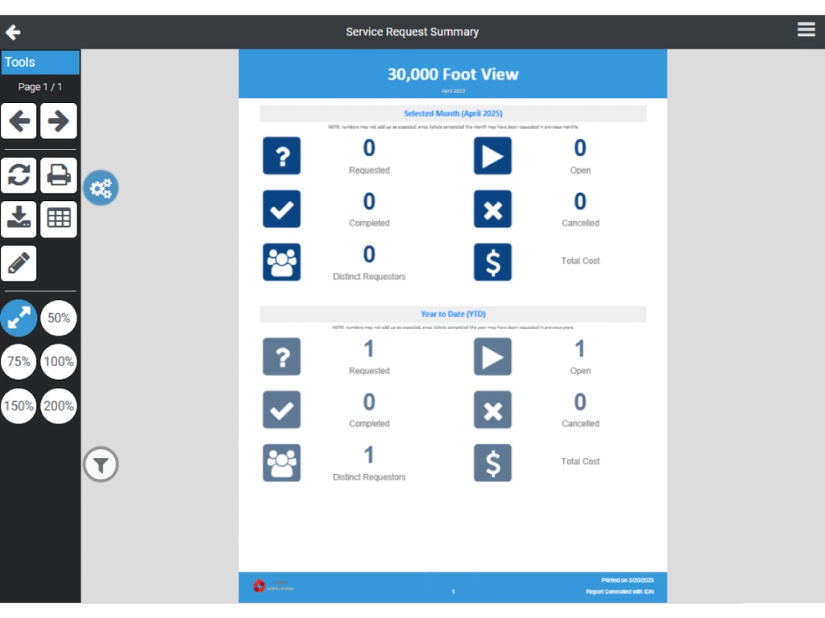825x618 pixels.
Task: Click the pencil edit tool
Action: [x=19, y=263]
